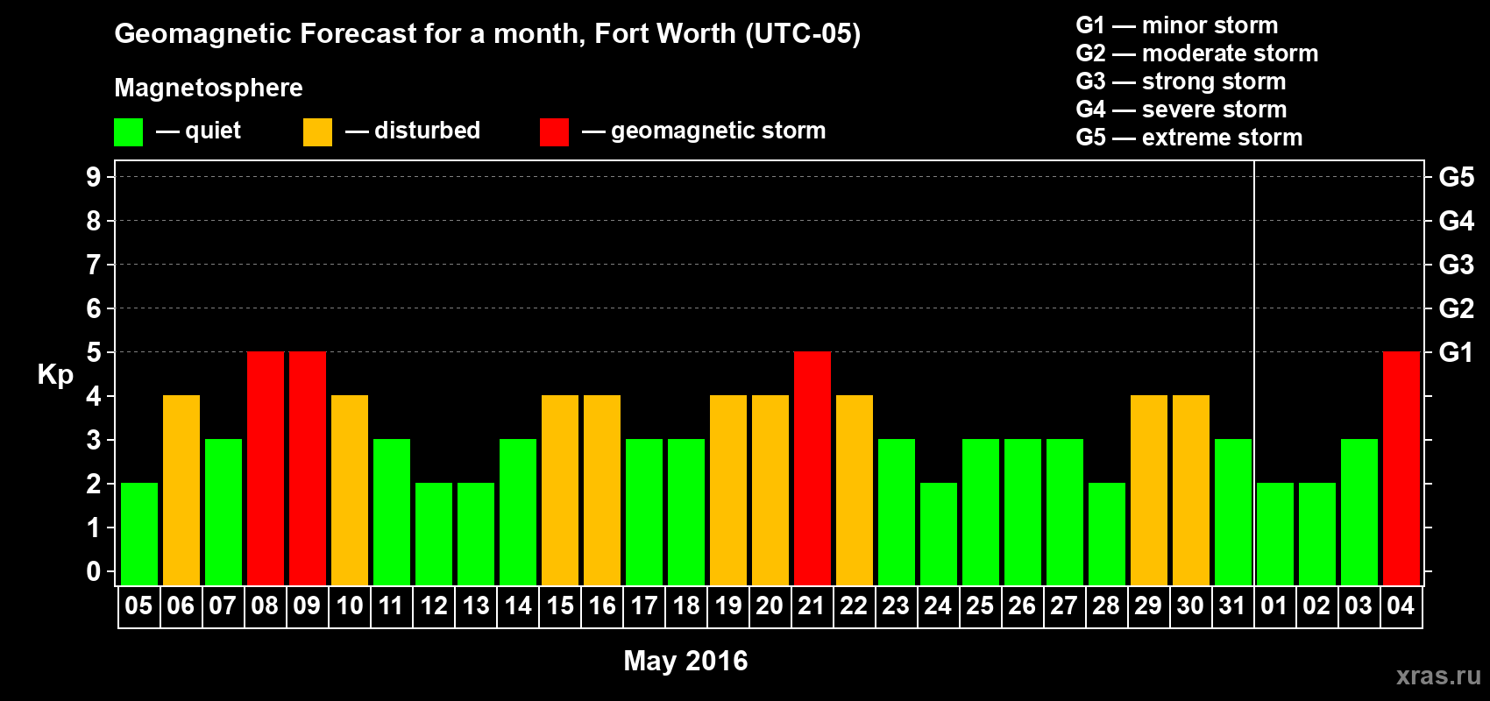The width and height of the screenshot is (1490, 701).
Task: Click the '— quiet' legend label
Action: coord(198,131)
